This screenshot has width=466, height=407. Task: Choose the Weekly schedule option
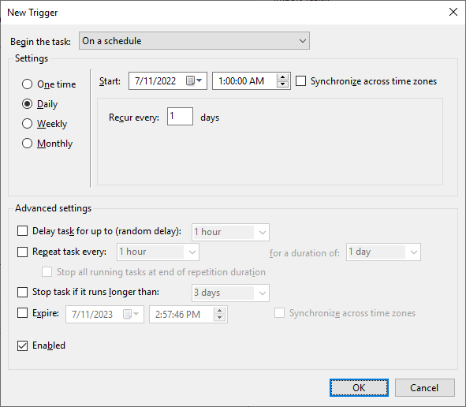tap(27, 123)
